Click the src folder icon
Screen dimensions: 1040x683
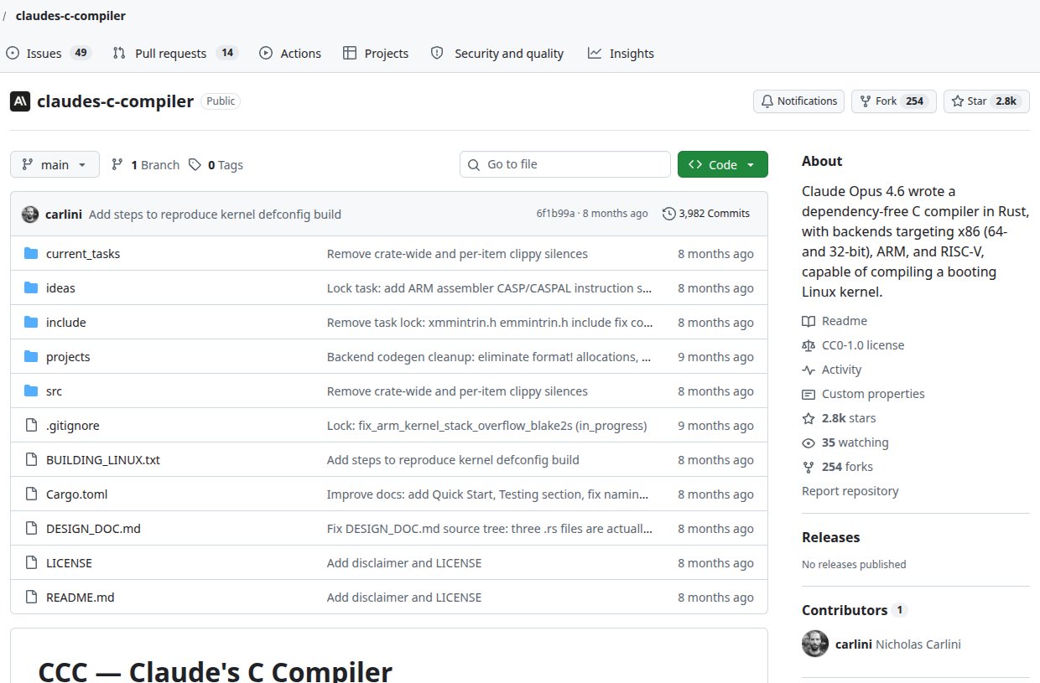pyautogui.click(x=31, y=391)
